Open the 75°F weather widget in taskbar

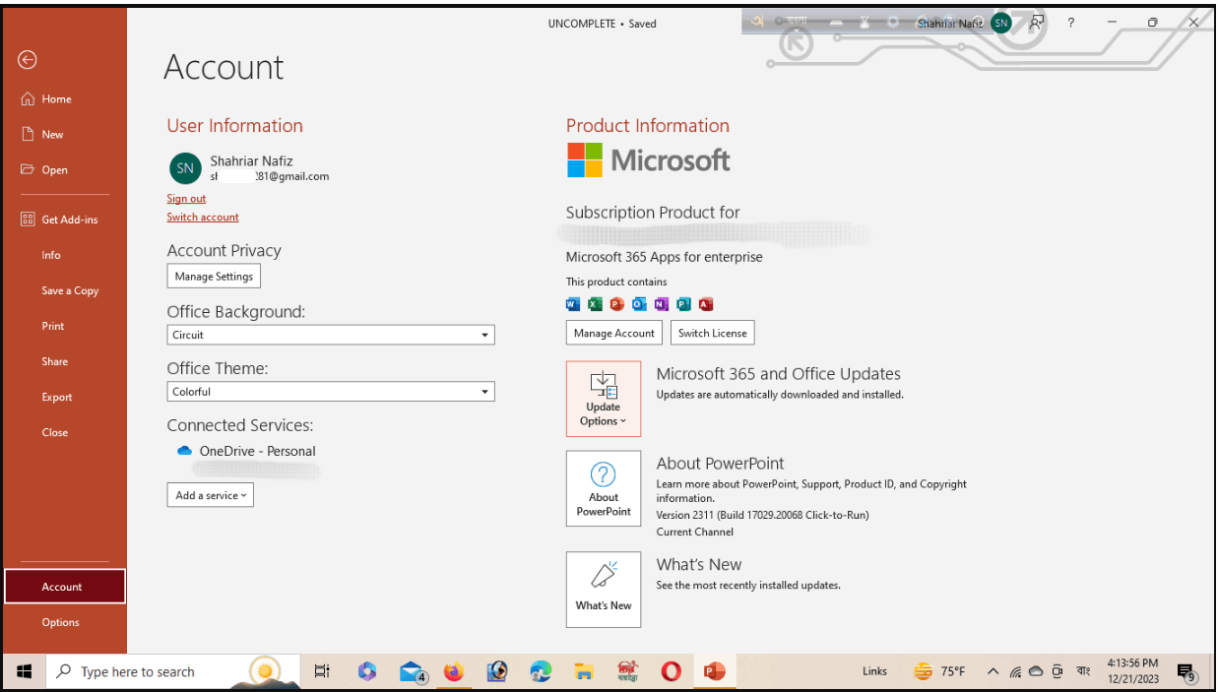tap(939, 671)
